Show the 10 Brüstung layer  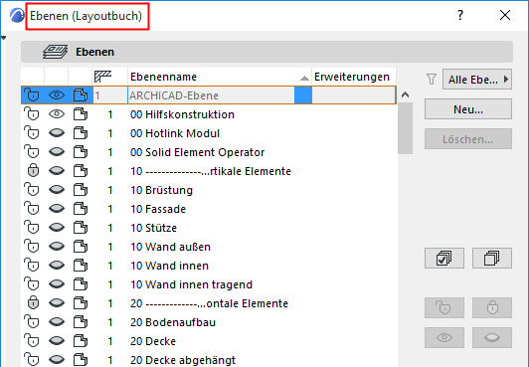(x=57, y=190)
